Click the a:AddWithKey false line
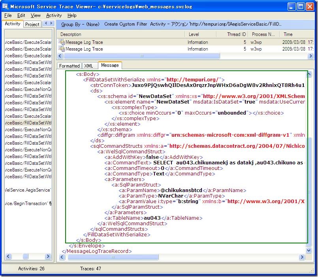 coord(154,157)
